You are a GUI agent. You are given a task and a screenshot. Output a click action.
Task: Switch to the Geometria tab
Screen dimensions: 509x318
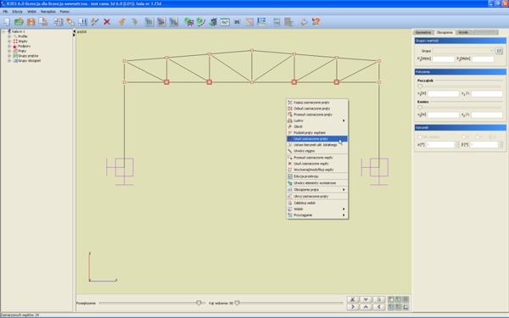point(423,32)
